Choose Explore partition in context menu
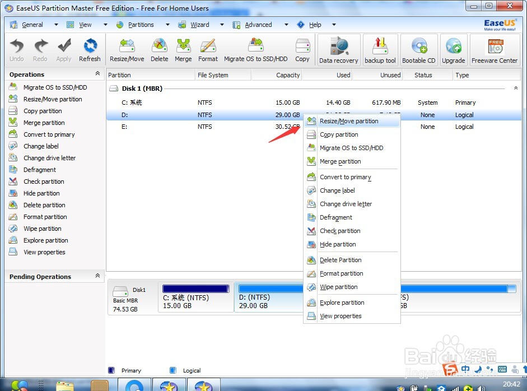The image size is (527, 391). (x=352, y=302)
